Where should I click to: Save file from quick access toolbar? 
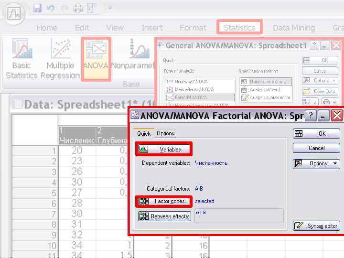pos(38,8)
